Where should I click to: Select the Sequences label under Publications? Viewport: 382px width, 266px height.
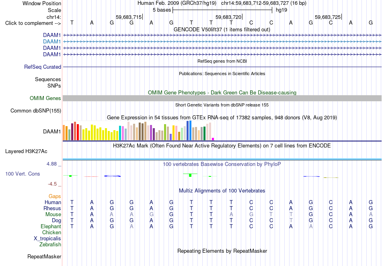click(48, 79)
